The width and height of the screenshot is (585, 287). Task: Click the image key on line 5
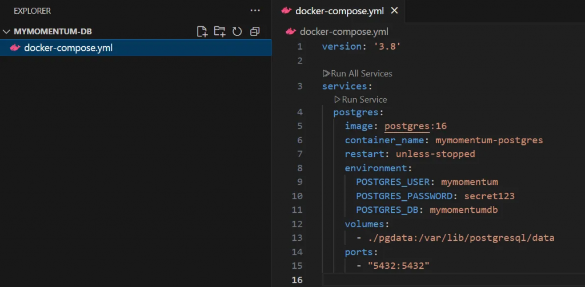pos(359,126)
